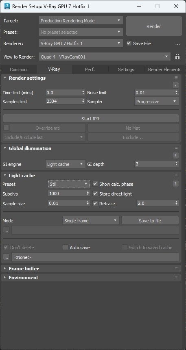The image size is (186, 350).
Task: Toggle Show calc. phase checkbox
Action: point(95,184)
